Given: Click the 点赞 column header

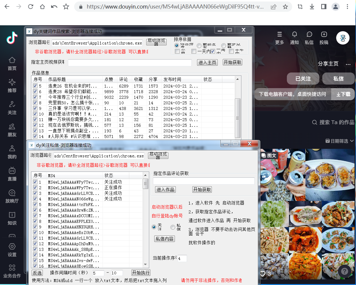Looking at the screenshot, I should point(109,80).
